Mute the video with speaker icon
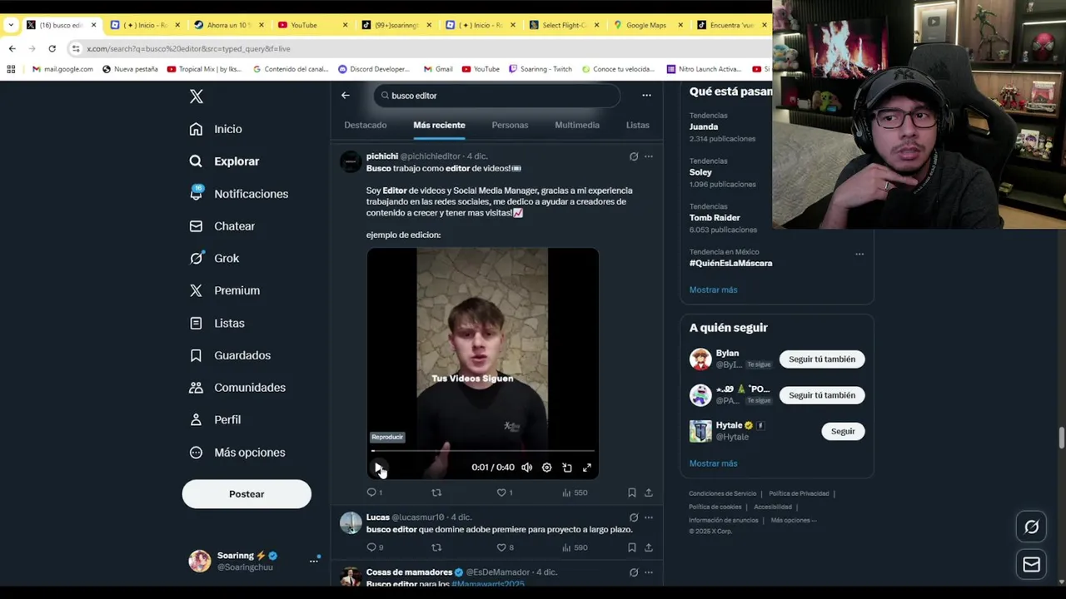The image size is (1066, 599). click(526, 468)
